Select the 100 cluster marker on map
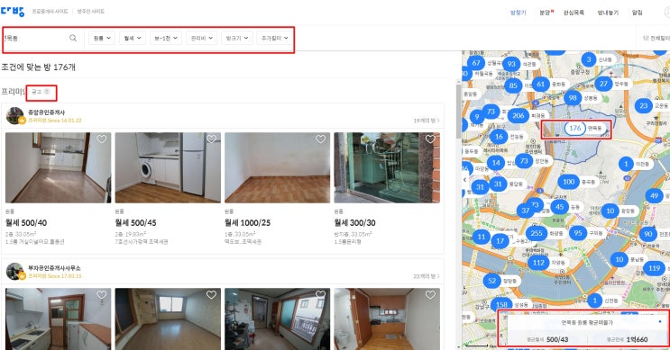 [568, 182]
